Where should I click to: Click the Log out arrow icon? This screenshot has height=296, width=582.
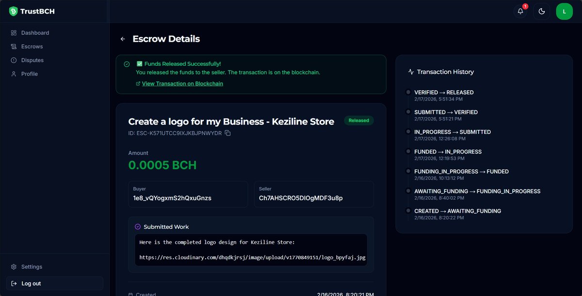click(14, 283)
